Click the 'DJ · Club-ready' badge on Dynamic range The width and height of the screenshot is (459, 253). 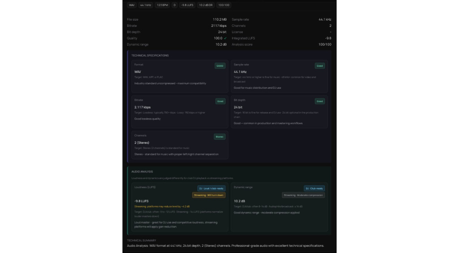pos(314,189)
